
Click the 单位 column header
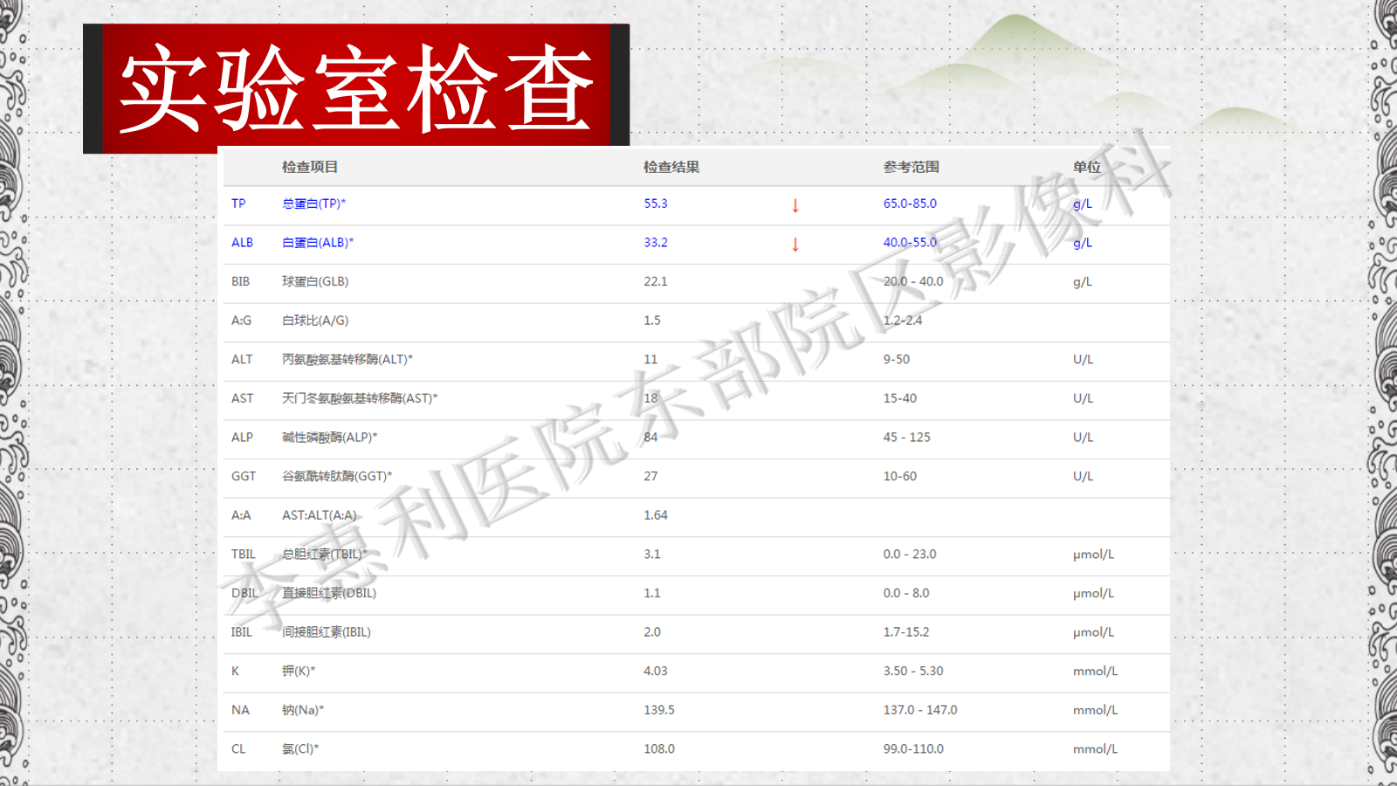click(1087, 167)
